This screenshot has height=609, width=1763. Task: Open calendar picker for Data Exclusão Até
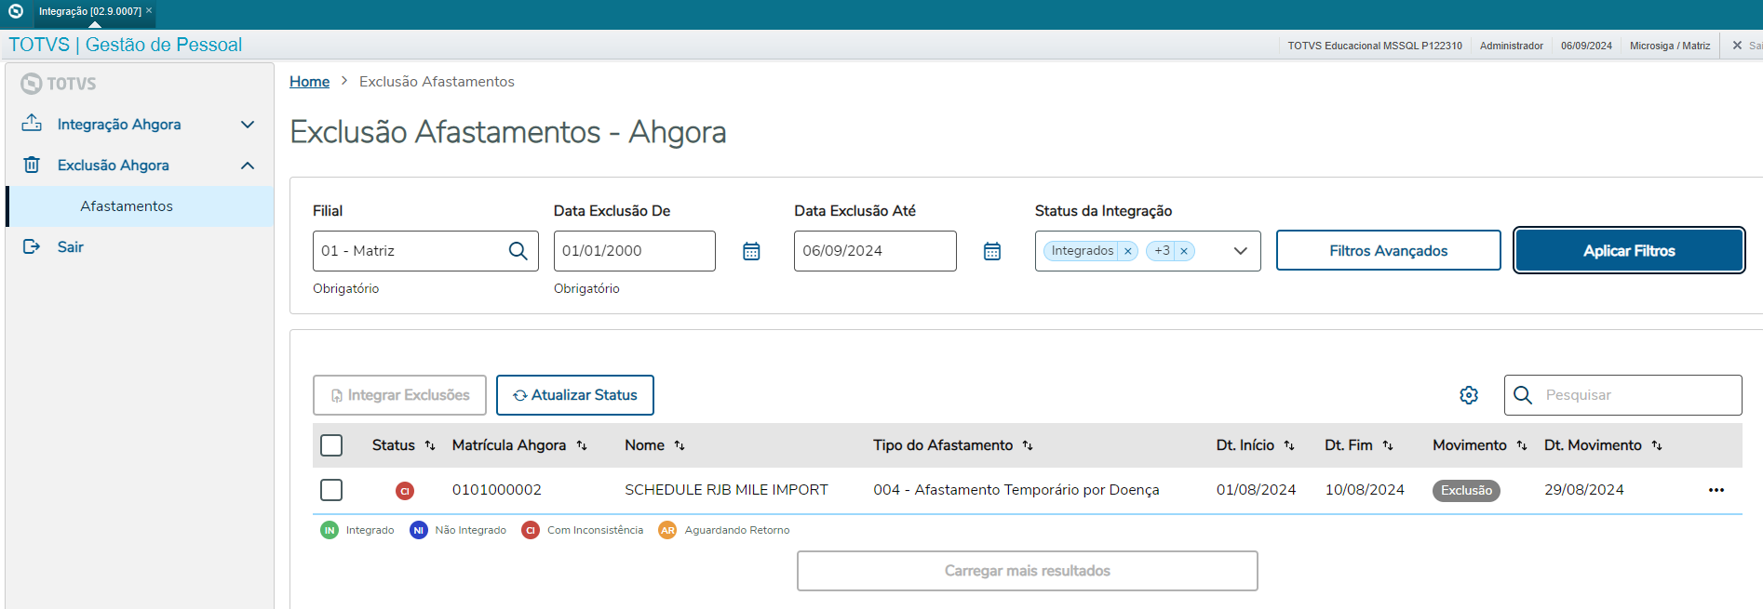point(992,251)
